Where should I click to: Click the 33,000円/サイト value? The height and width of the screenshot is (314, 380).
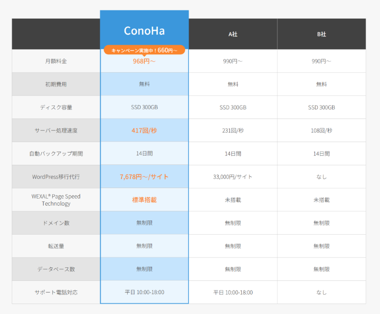pyautogui.click(x=233, y=177)
